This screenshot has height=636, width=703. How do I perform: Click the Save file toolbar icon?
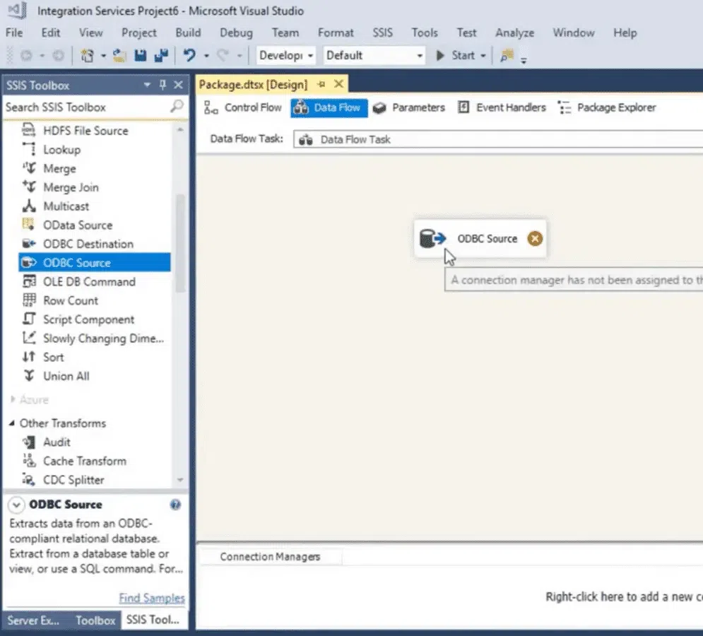pyautogui.click(x=141, y=56)
